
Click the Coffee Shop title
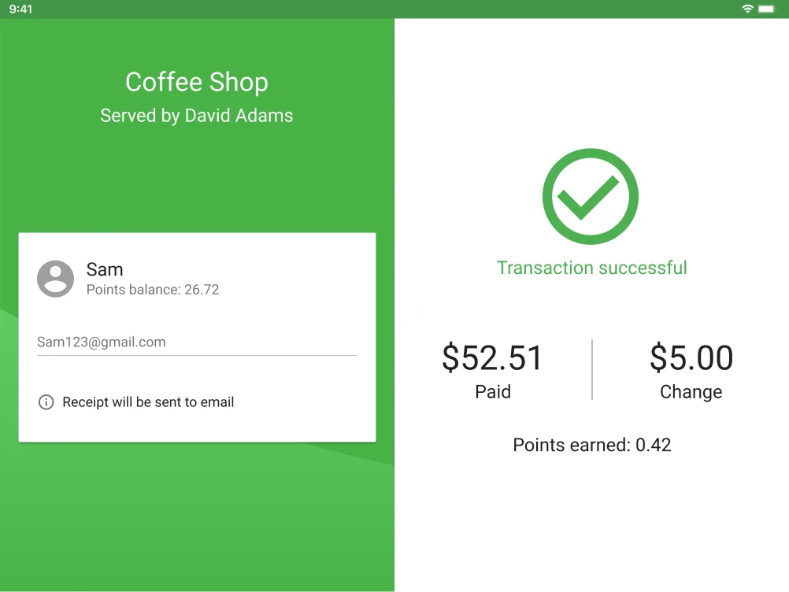pos(197,82)
